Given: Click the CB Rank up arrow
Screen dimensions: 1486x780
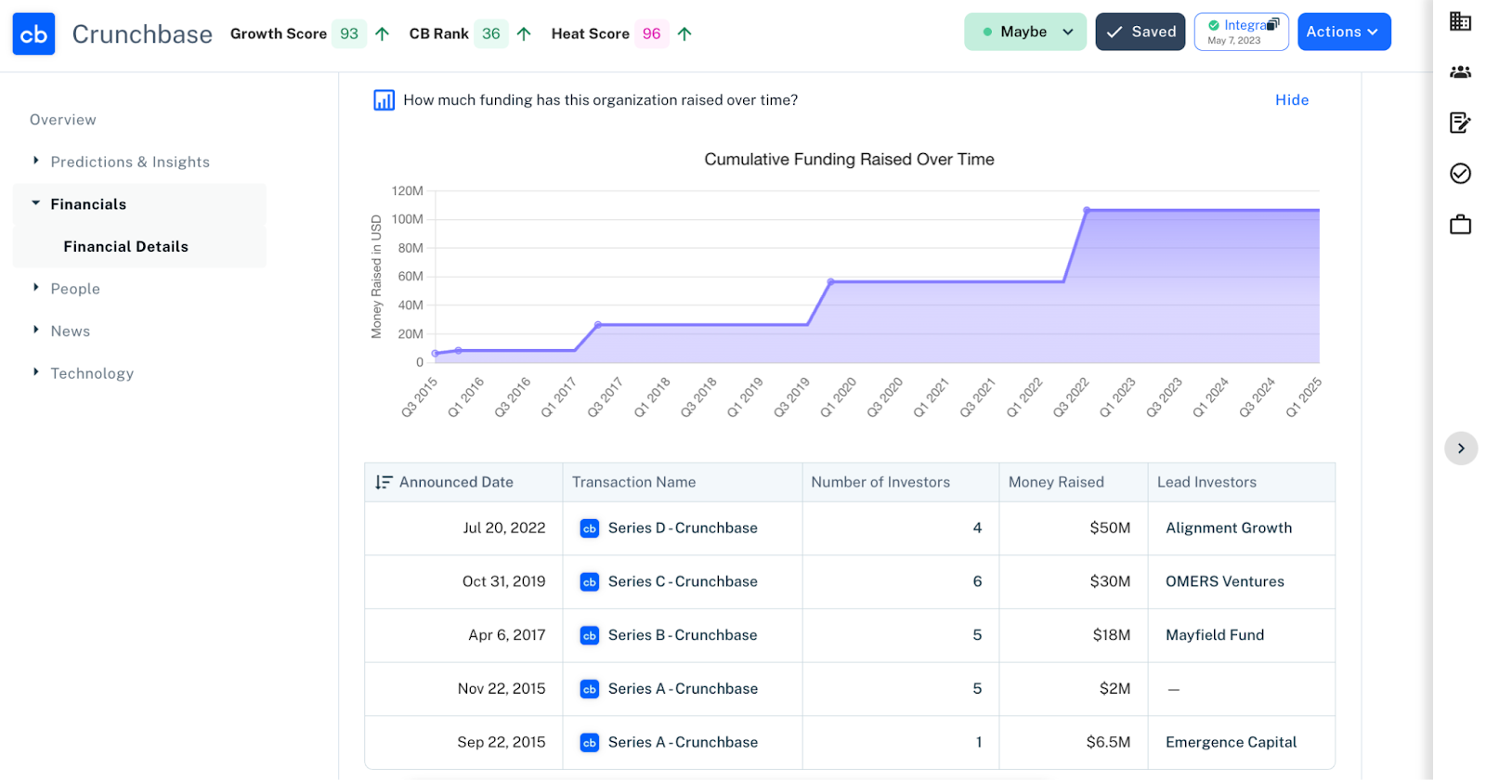Looking at the screenshot, I should 524,34.
